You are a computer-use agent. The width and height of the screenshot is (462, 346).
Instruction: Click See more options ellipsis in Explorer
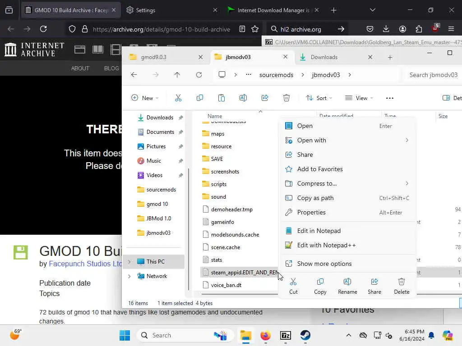pyautogui.click(x=389, y=98)
